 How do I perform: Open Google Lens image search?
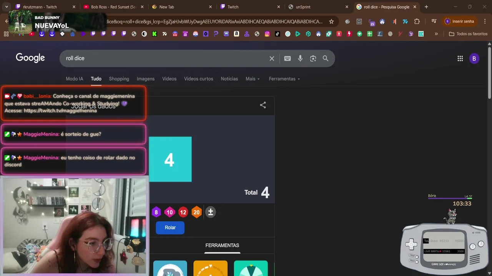click(313, 58)
